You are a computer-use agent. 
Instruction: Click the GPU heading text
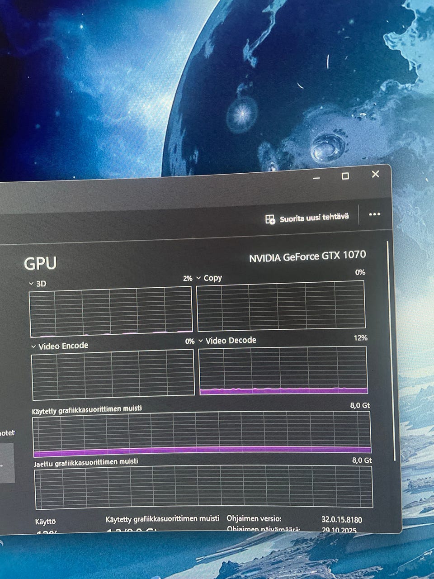40,263
